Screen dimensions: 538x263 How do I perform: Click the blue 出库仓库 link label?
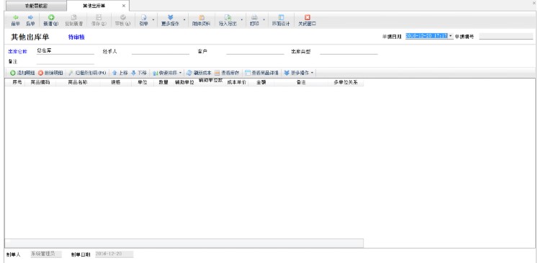point(17,51)
